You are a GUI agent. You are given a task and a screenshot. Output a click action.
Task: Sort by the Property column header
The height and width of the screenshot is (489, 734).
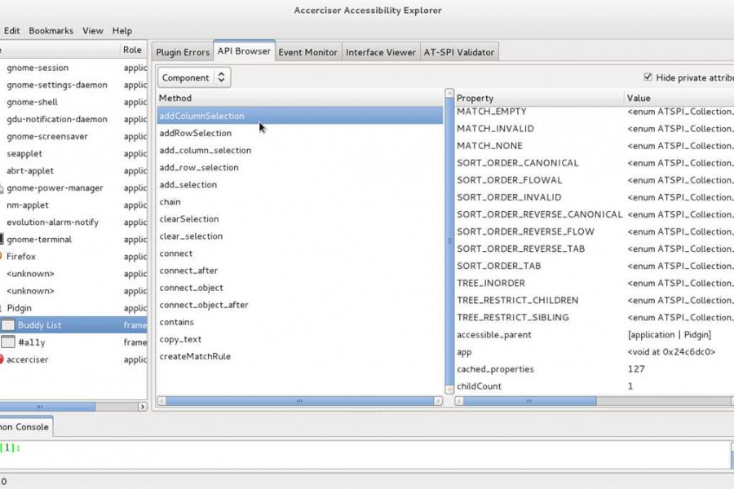coord(539,99)
